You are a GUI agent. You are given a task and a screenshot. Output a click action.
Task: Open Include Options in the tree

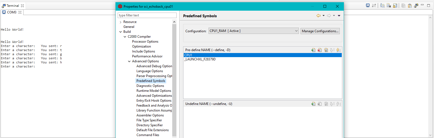[144, 51]
